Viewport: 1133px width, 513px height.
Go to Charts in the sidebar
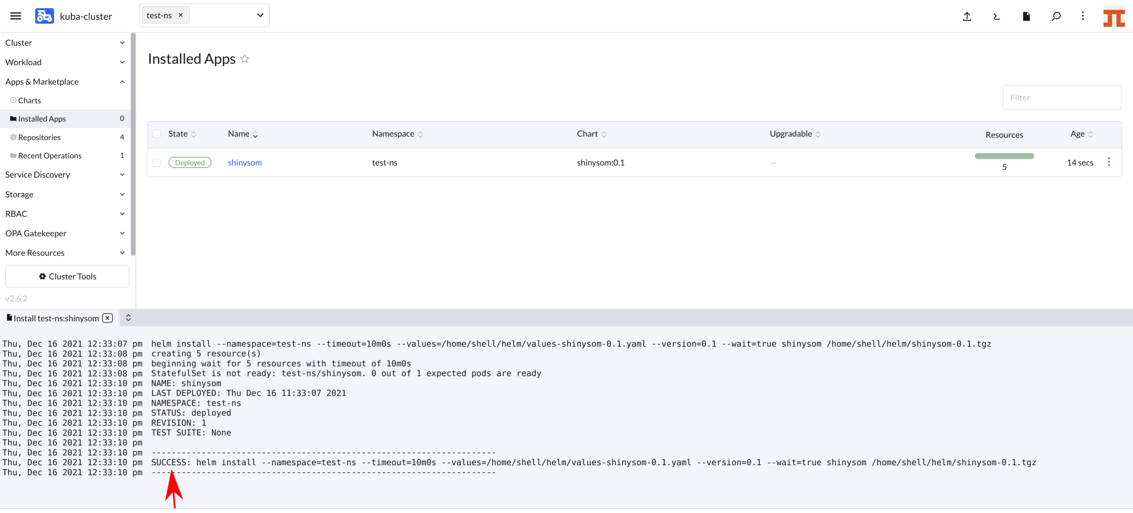[x=30, y=100]
